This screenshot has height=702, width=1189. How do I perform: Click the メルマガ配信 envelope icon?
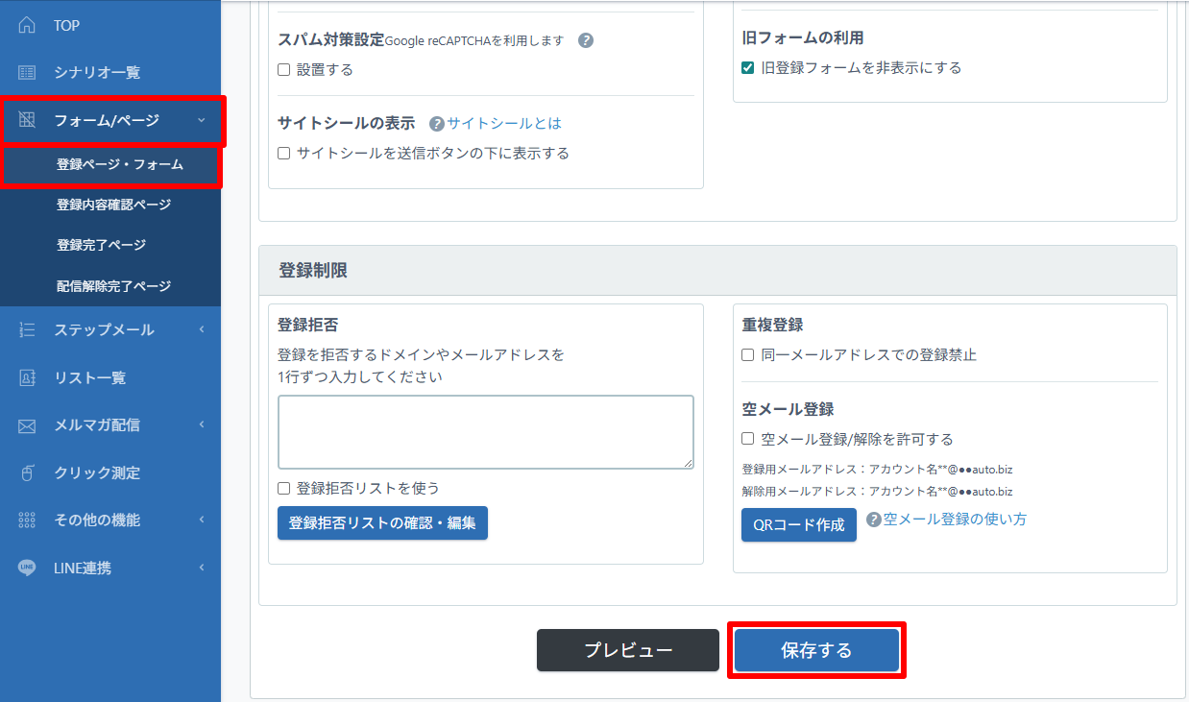(27, 425)
